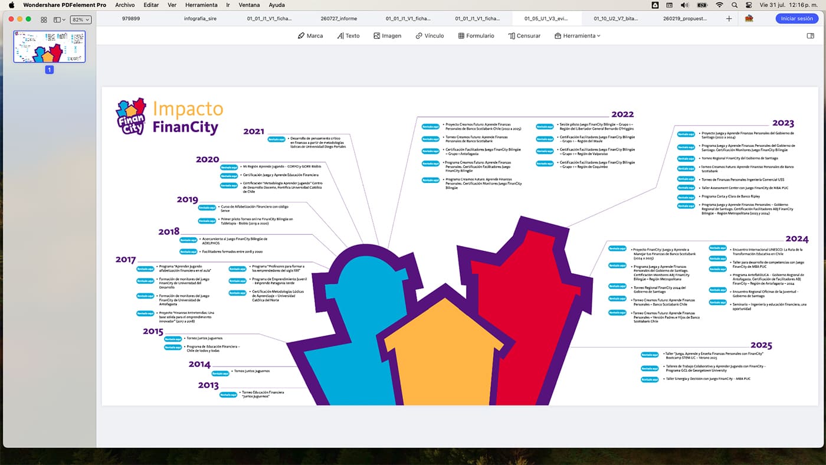Click Revísalo aquí beside Mi Región Aprende Jugando

point(229,168)
